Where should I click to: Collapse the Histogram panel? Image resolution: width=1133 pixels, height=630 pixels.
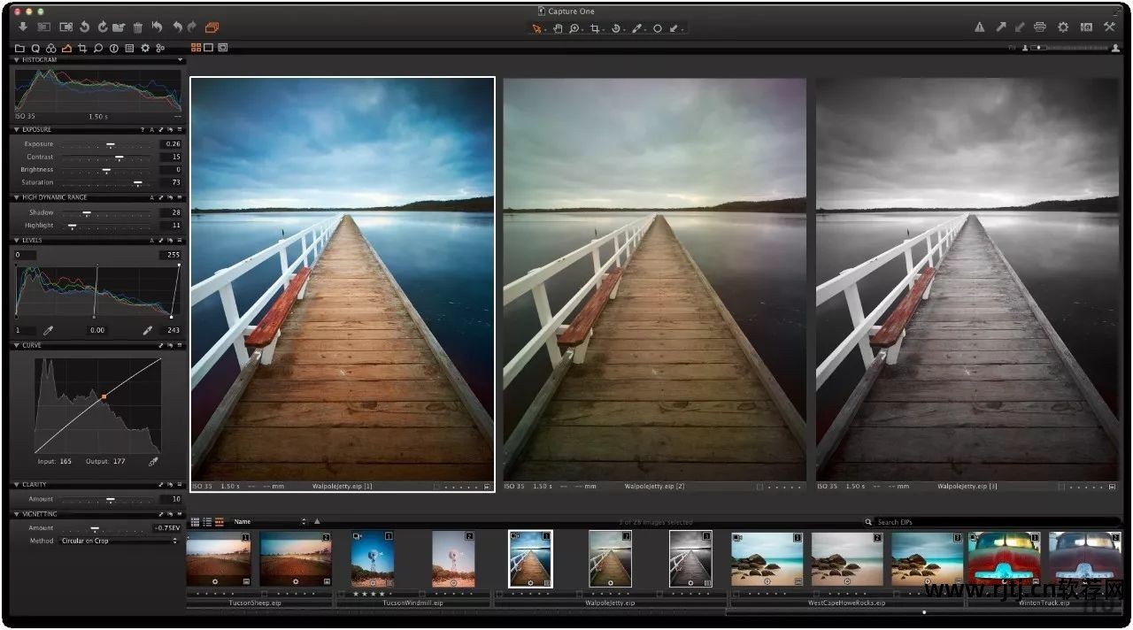coord(16,60)
